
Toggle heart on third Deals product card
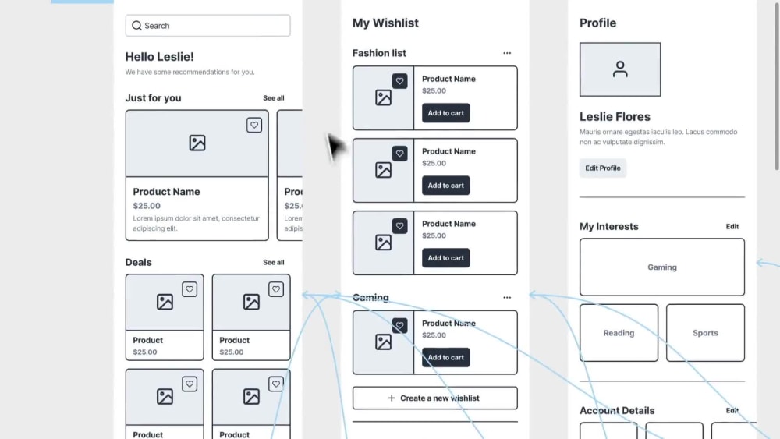click(x=190, y=384)
